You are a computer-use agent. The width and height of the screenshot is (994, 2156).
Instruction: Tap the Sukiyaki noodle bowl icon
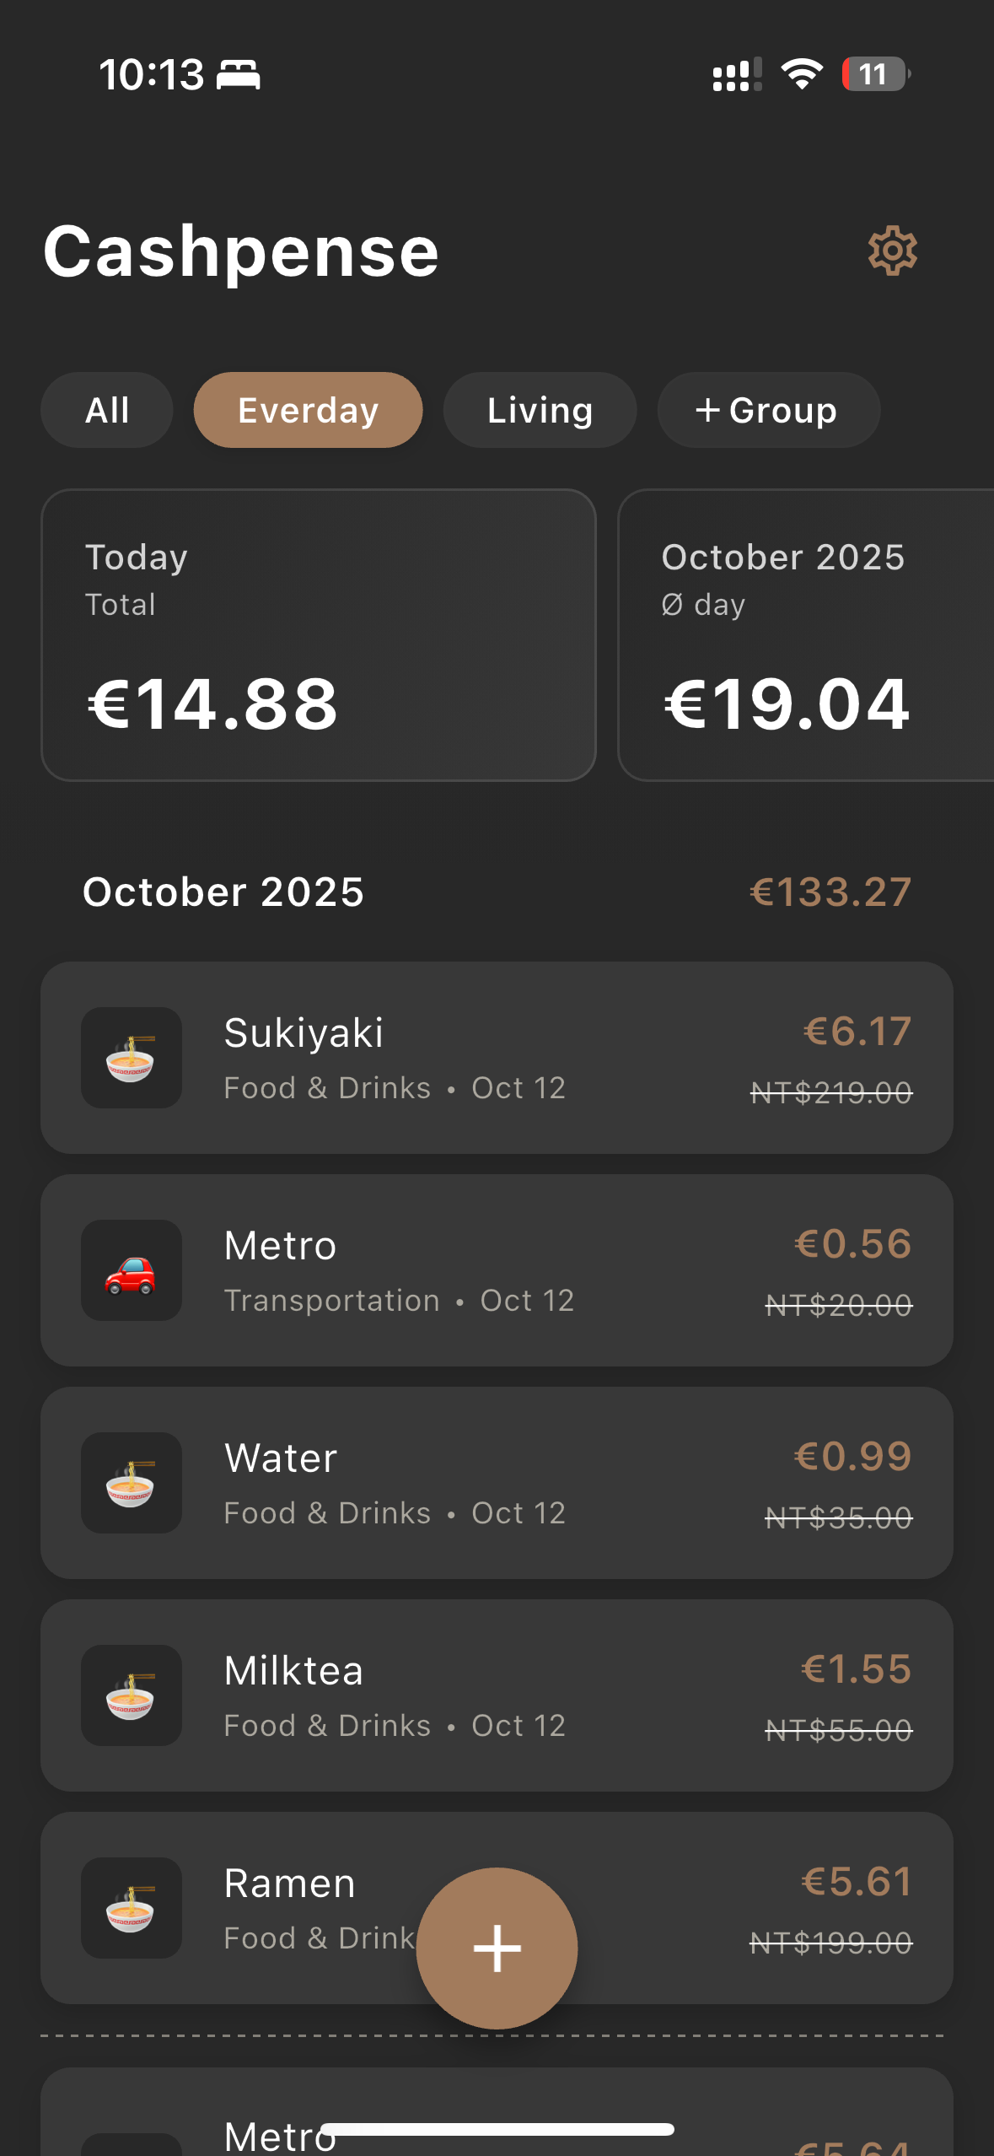click(x=131, y=1058)
